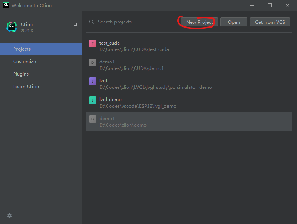
Task: Click the grey D icon of clion\demo1
Action: [93, 119]
